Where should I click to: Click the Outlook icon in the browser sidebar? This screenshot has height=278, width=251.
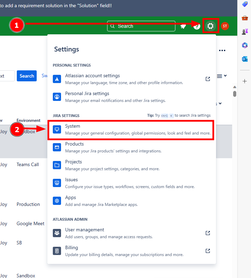click(245, 59)
